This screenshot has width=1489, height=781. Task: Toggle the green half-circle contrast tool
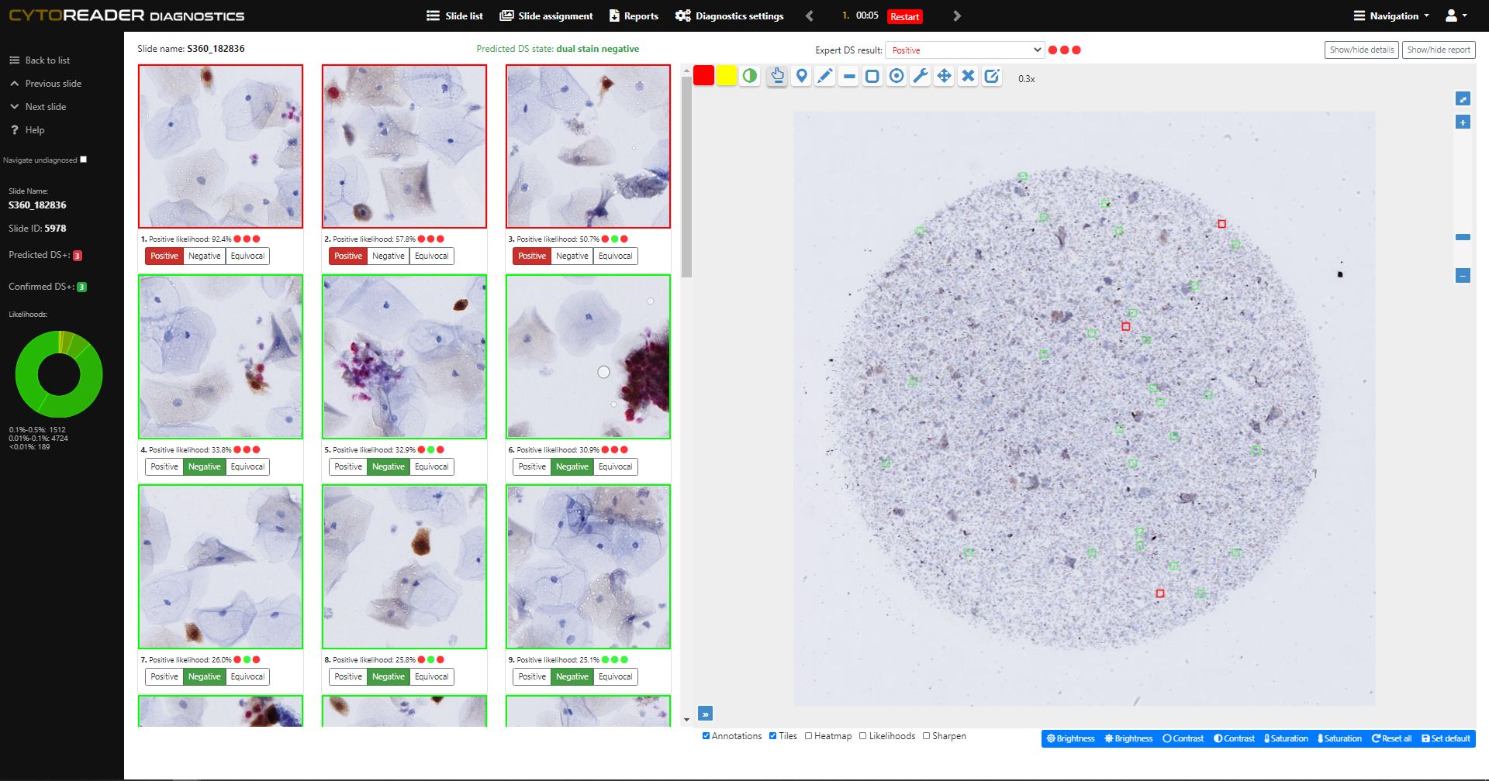click(749, 76)
